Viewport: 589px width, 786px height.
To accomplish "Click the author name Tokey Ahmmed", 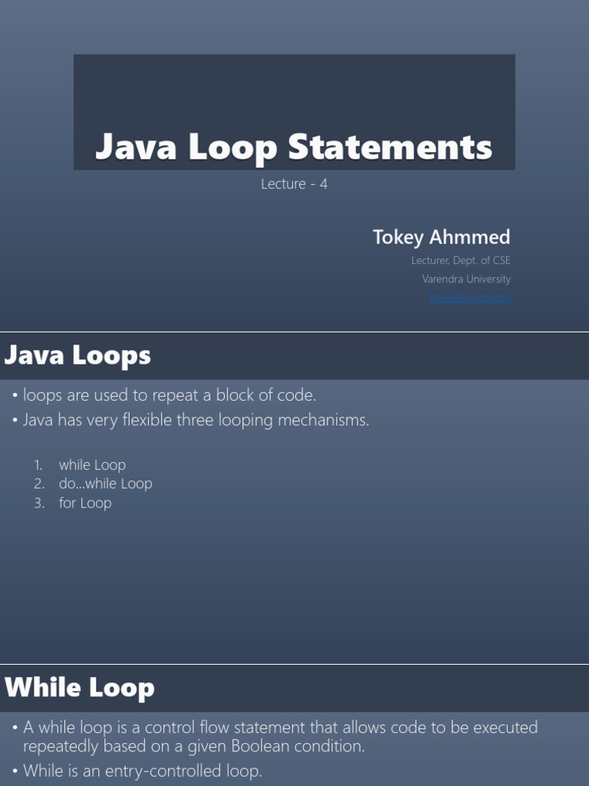I will click(441, 236).
